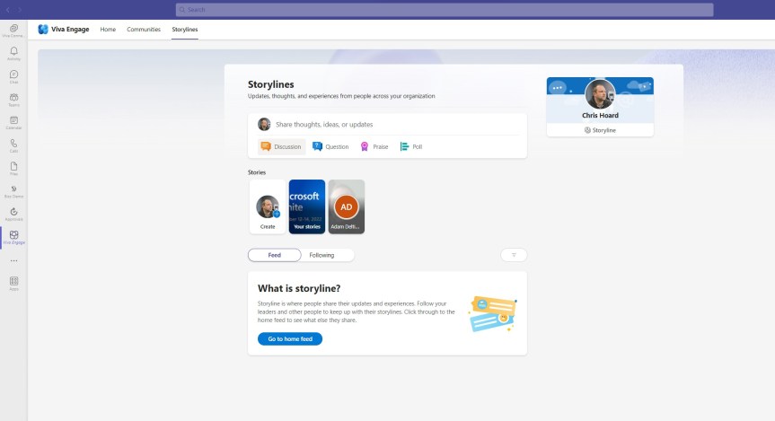This screenshot has height=421, width=775.
Task: Go forward with the forward arrow
Action: [x=20, y=9]
